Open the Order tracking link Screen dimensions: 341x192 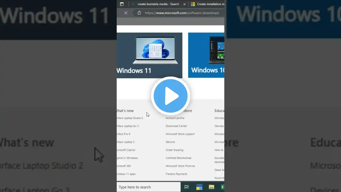pos(174,150)
